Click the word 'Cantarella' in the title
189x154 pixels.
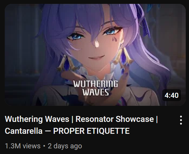pyautogui.click(x=24, y=131)
